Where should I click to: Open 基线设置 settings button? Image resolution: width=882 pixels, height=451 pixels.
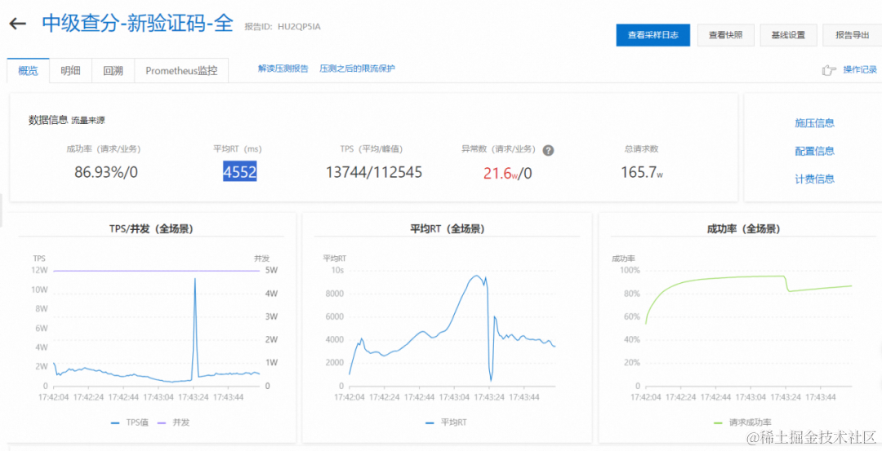pyautogui.click(x=788, y=35)
